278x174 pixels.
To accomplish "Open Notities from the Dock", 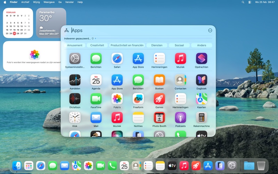I will (x=160, y=166).
